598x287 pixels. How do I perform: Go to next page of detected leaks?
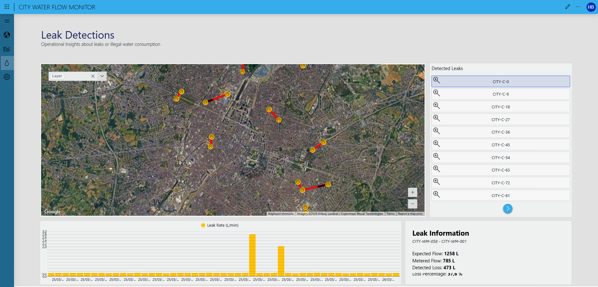507,209
